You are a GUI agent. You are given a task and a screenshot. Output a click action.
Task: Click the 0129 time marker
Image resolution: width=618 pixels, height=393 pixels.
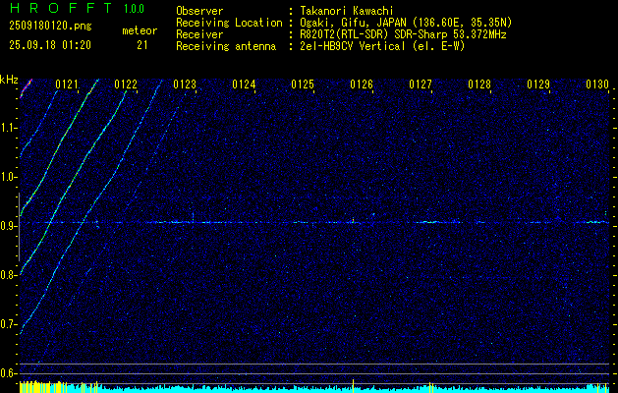tap(538, 85)
